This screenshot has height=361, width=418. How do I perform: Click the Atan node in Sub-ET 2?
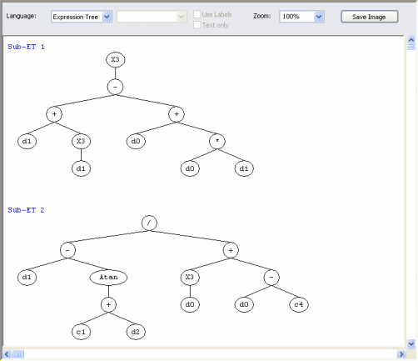pos(108,278)
